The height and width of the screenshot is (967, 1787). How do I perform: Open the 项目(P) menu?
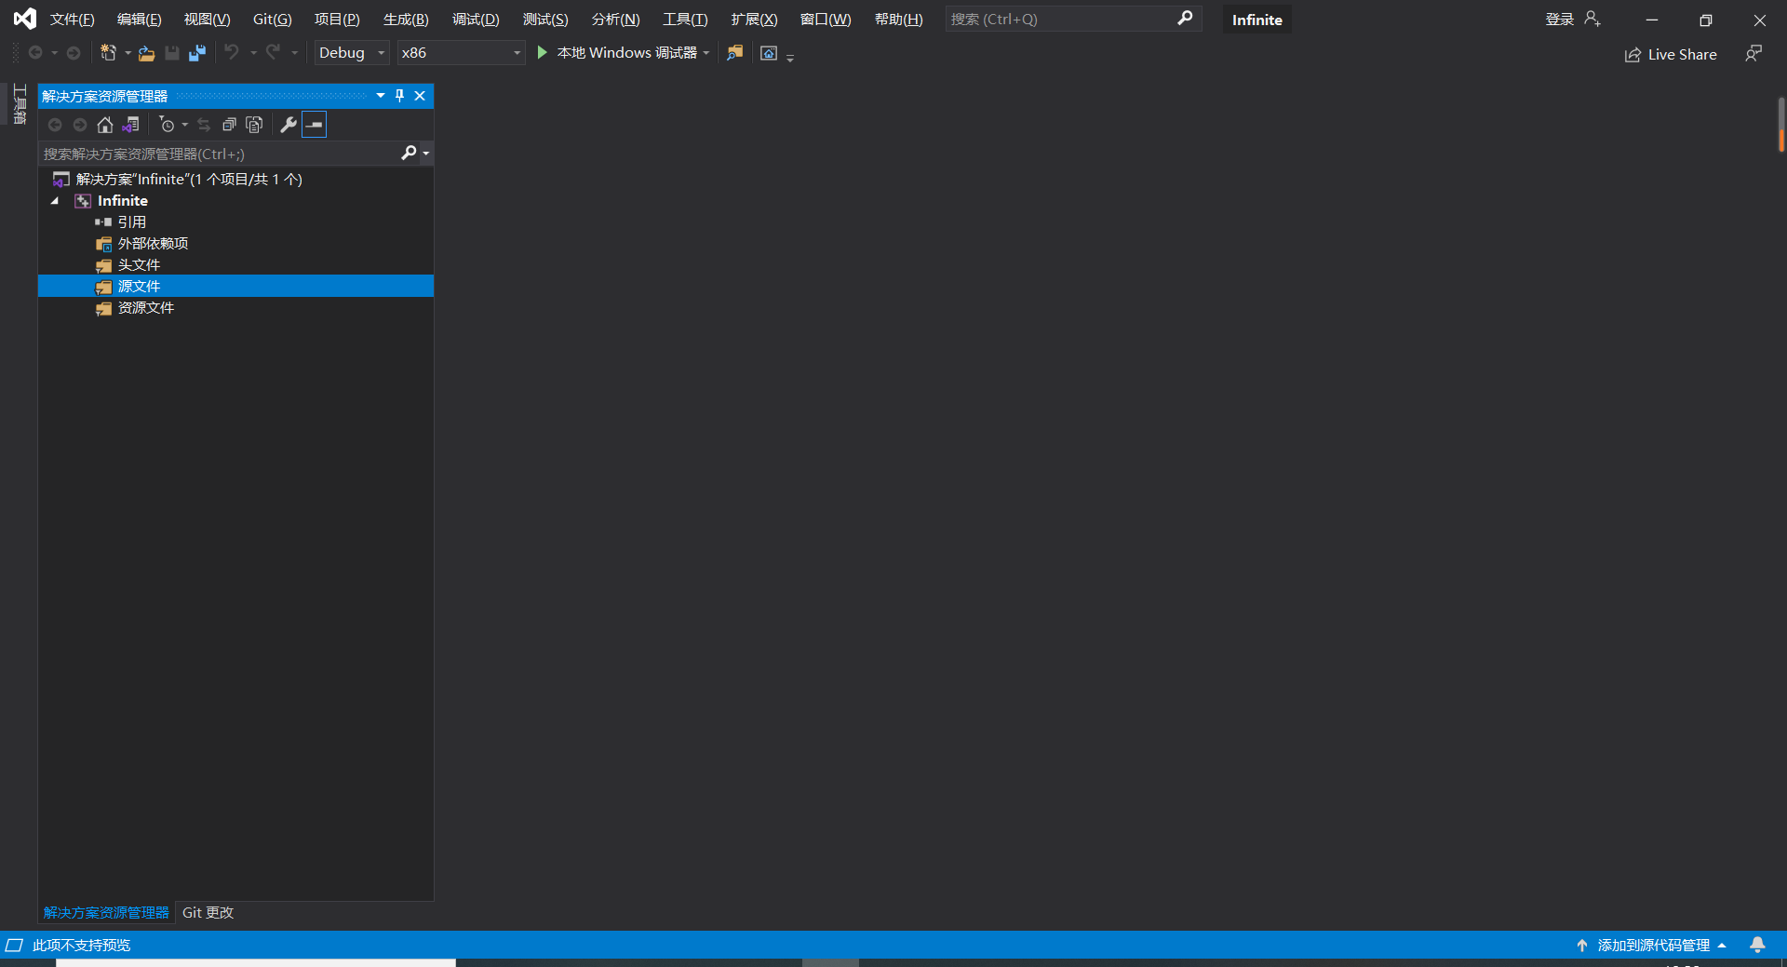(337, 20)
